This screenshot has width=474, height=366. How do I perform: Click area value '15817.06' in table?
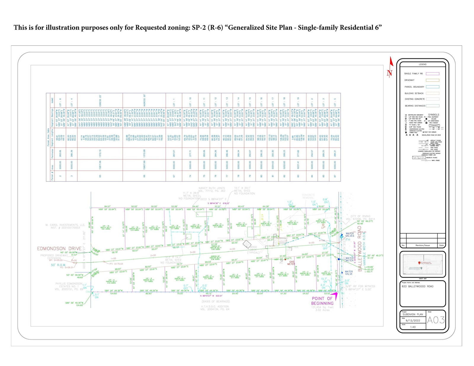point(100,165)
